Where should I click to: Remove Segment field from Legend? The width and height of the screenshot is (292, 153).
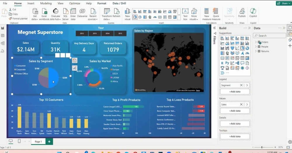pos(241,85)
